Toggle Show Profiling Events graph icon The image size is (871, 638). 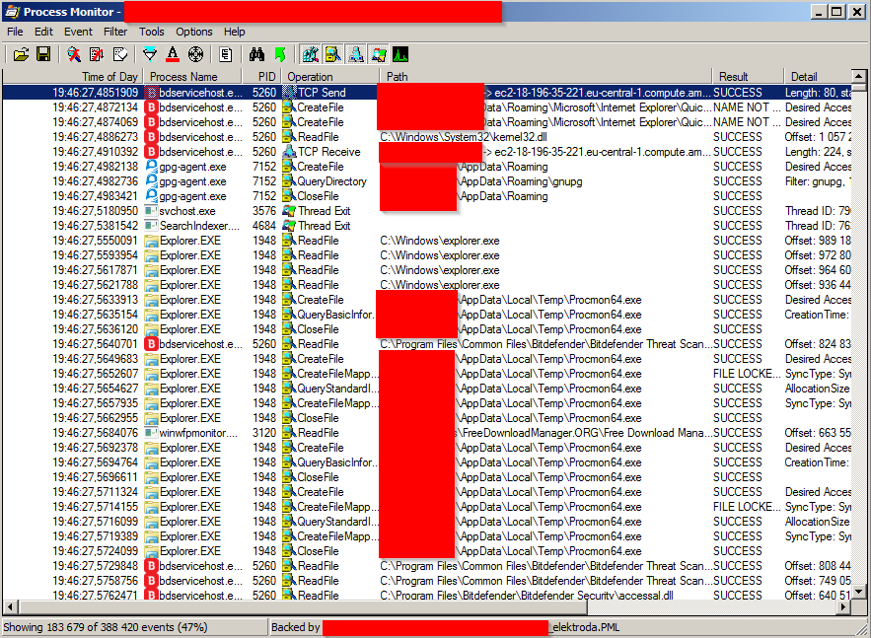tap(400, 54)
